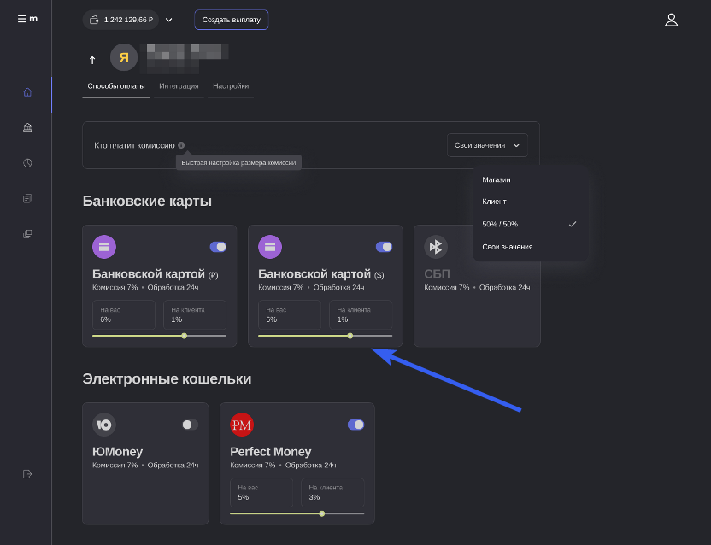This screenshot has height=545, width=711.
Task: Select Магазин in the dropdown list
Action: (496, 179)
